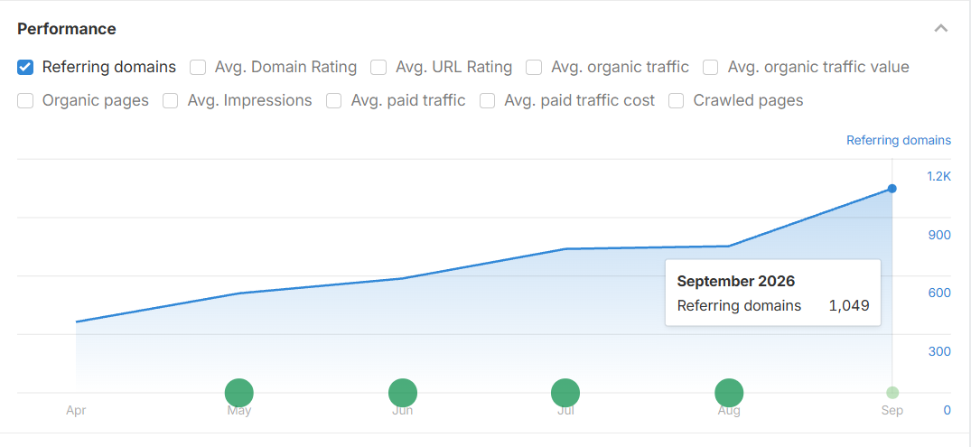This screenshot has width=971, height=447.
Task: Click the Referring domains axis label
Action: click(x=899, y=141)
